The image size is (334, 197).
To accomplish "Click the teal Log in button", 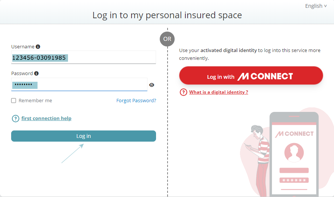I will tap(84, 136).
